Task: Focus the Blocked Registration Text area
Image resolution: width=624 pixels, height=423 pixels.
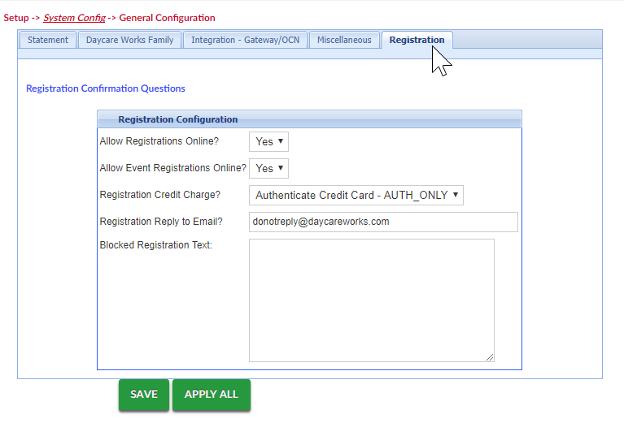Action: pos(371,300)
